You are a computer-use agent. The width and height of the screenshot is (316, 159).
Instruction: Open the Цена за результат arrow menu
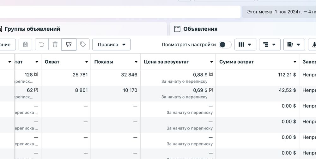pos(211,62)
